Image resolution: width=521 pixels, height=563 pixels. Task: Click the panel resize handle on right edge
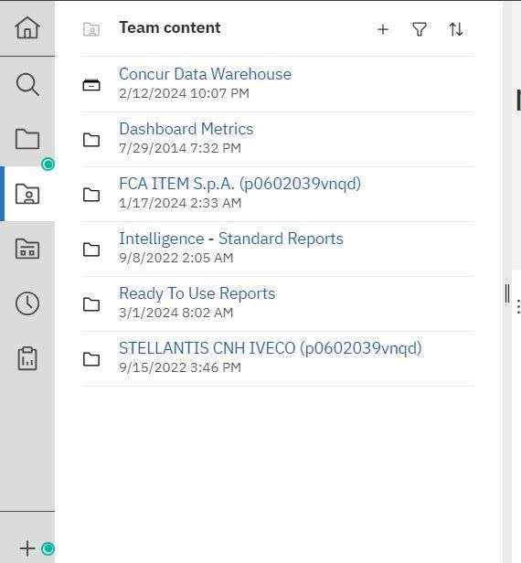coord(507,293)
